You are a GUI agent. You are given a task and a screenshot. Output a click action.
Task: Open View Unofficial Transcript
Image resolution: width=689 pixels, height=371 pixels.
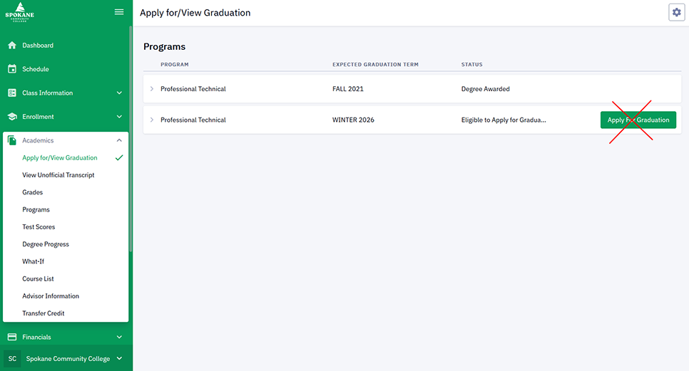click(x=58, y=175)
